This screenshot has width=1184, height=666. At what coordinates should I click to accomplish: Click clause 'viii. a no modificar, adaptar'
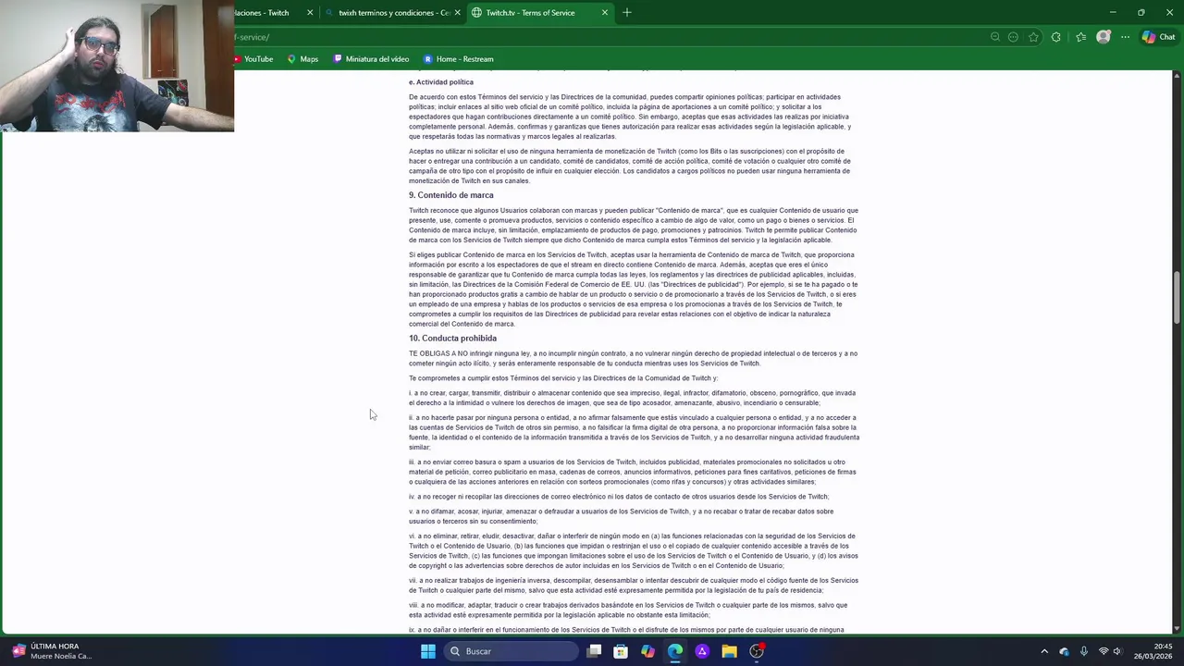point(628,610)
